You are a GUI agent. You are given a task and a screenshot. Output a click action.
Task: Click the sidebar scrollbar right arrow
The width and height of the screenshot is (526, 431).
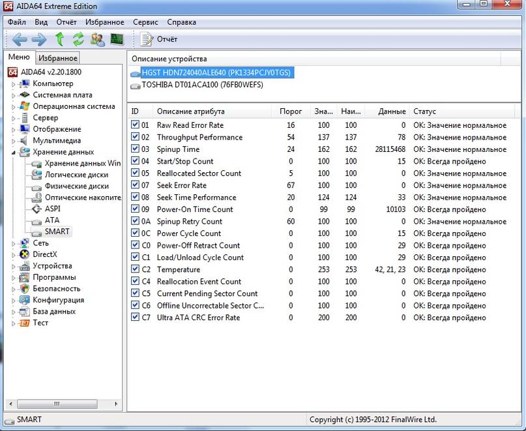[117, 404]
